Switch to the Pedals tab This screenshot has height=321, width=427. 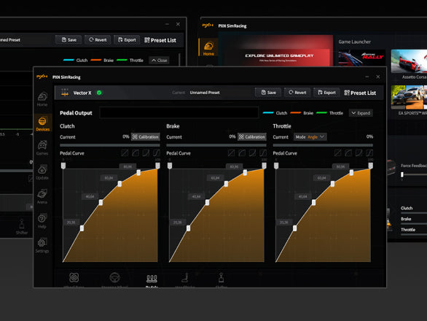[152, 280]
